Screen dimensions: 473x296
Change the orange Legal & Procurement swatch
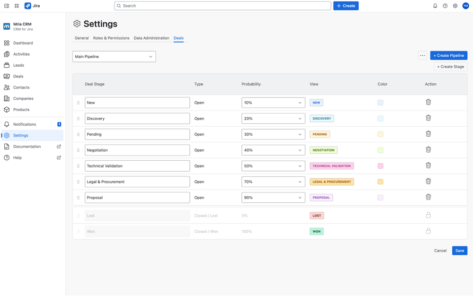point(380,182)
